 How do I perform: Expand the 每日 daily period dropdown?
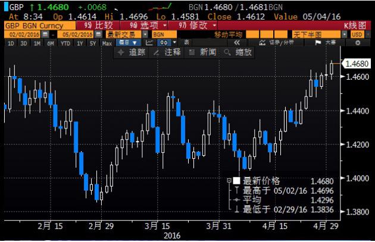[127, 43]
